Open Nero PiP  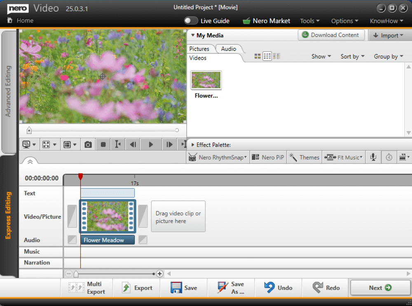(268, 157)
